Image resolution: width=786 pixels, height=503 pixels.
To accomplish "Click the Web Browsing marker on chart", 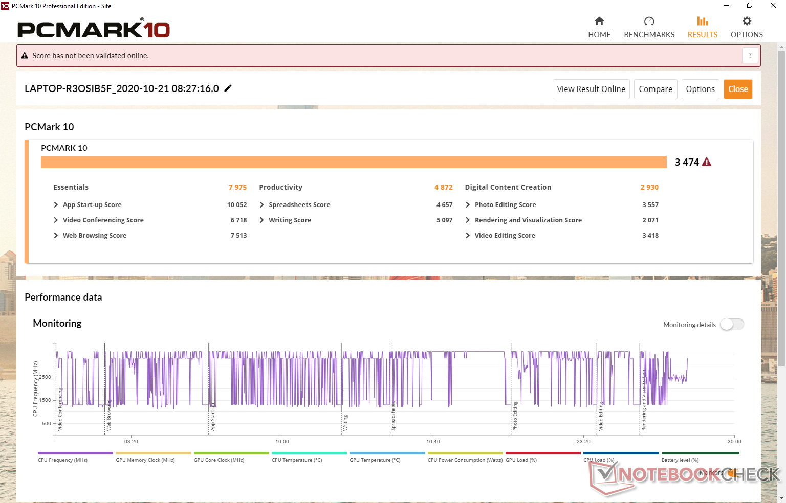I will [109, 415].
